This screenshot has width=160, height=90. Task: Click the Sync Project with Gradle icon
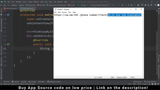pos(145,5)
